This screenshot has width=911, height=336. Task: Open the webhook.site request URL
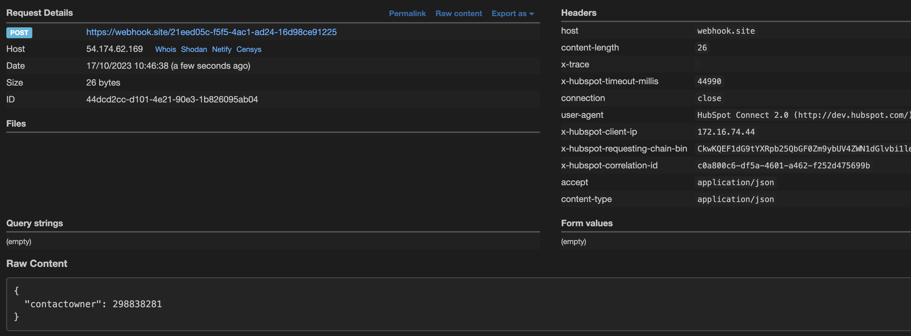tap(211, 32)
